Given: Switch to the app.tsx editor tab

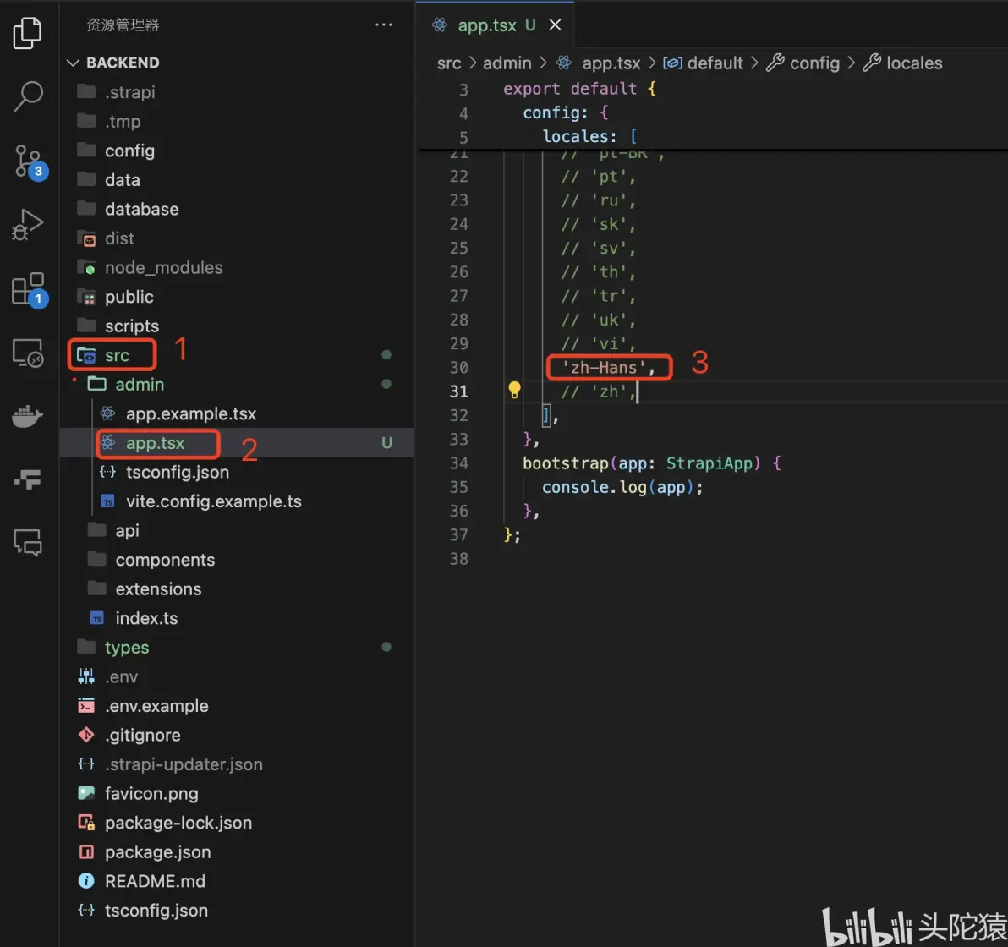Looking at the screenshot, I should pos(485,25).
